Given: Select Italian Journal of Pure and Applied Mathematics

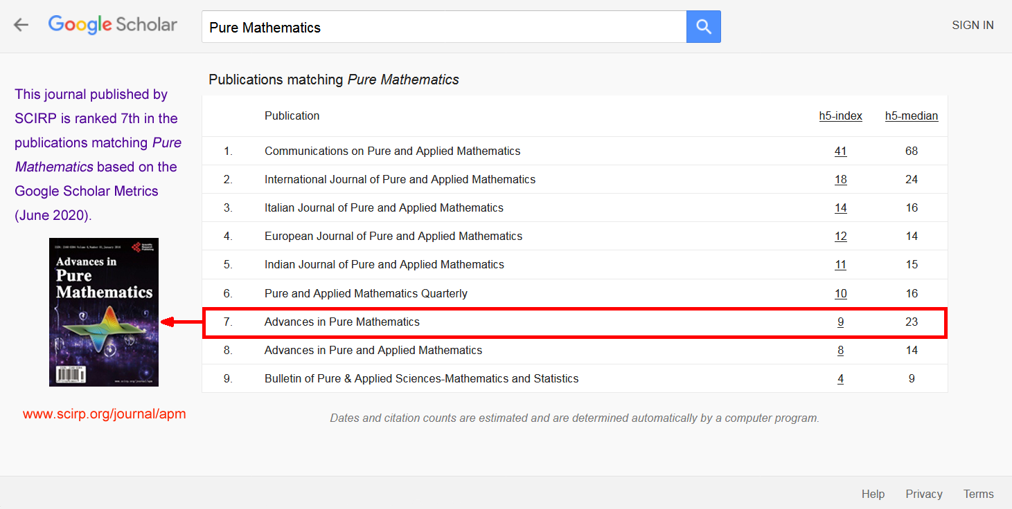Looking at the screenshot, I should pos(384,208).
